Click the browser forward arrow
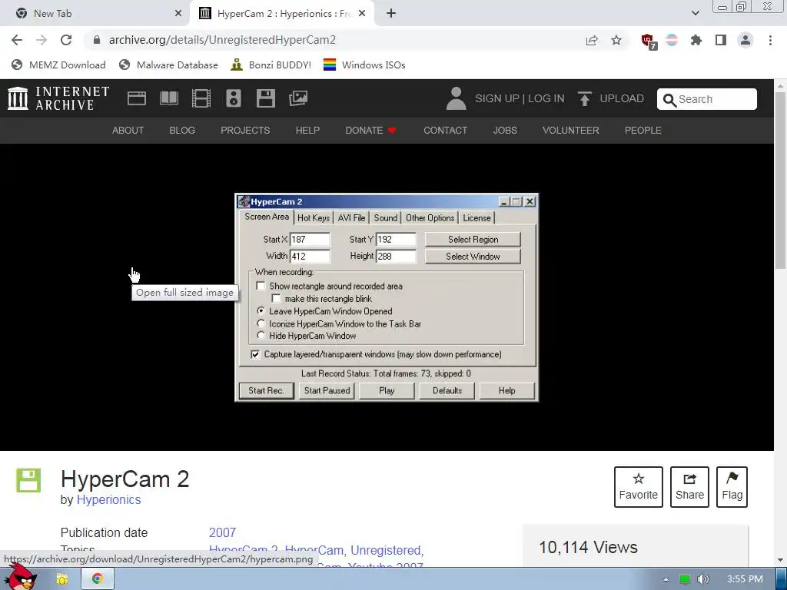 pyautogui.click(x=42, y=40)
